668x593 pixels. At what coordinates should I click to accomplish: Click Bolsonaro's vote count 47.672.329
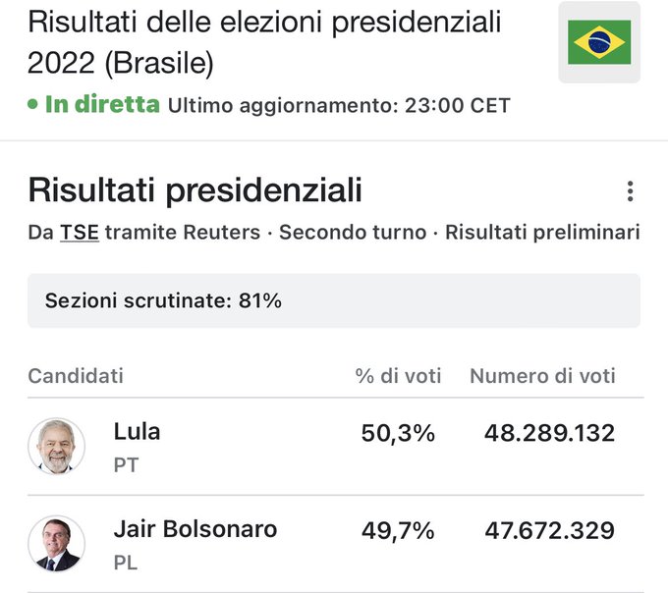click(549, 531)
